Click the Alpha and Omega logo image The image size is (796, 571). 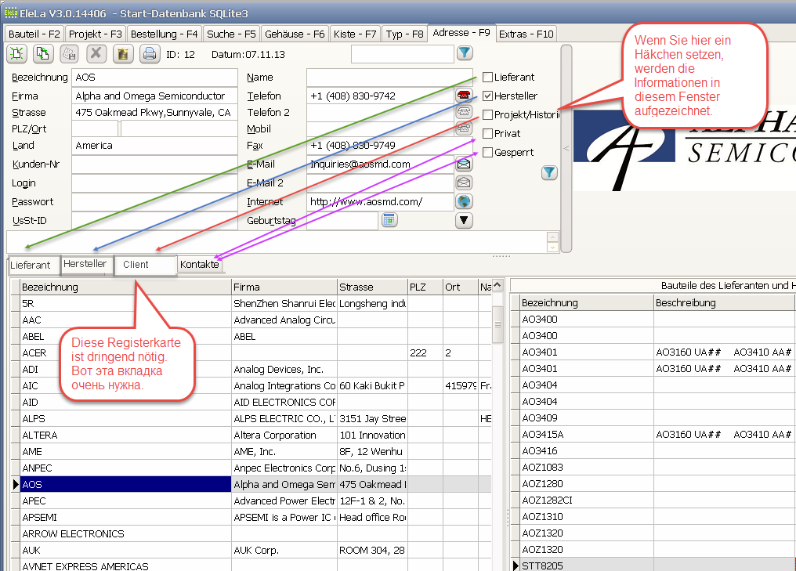684,150
